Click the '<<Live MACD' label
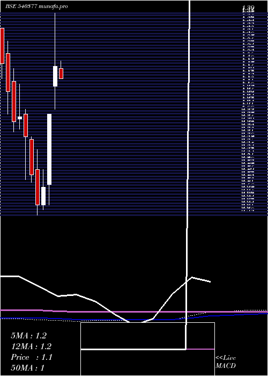 226,362
